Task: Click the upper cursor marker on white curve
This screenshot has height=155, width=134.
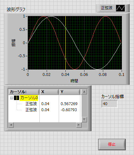Action: (x=66, y=28)
